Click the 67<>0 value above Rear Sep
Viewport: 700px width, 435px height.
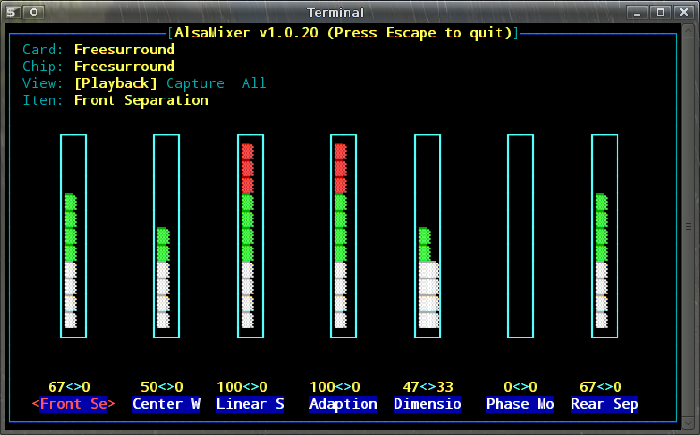tap(601, 387)
